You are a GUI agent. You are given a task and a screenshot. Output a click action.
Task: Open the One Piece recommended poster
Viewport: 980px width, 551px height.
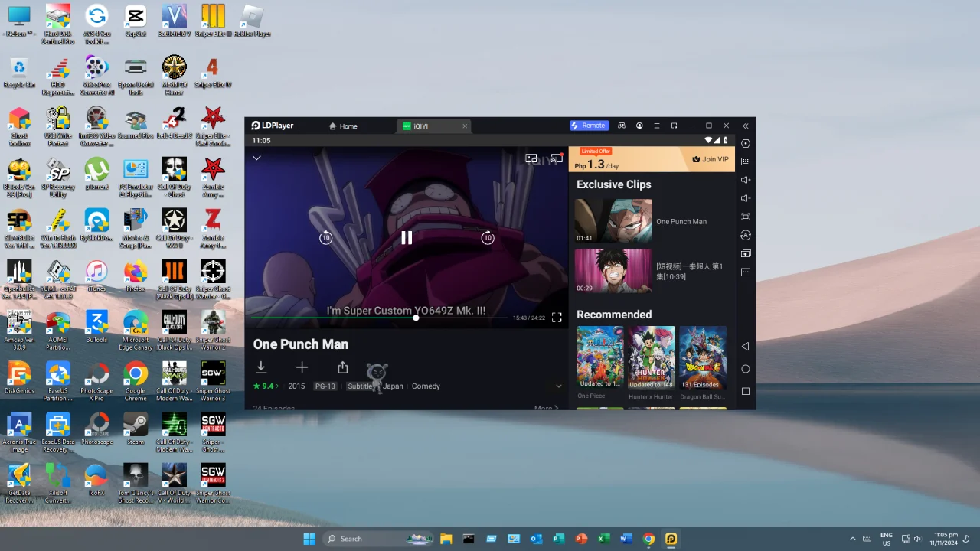[x=599, y=358]
